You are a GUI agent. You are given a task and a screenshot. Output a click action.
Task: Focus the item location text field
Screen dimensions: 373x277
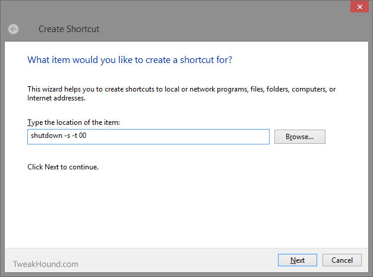coord(148,137)
